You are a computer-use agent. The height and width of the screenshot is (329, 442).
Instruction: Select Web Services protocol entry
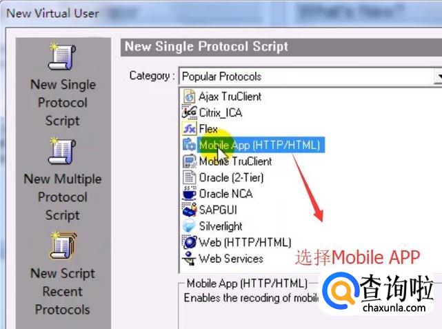click(231, 259)
